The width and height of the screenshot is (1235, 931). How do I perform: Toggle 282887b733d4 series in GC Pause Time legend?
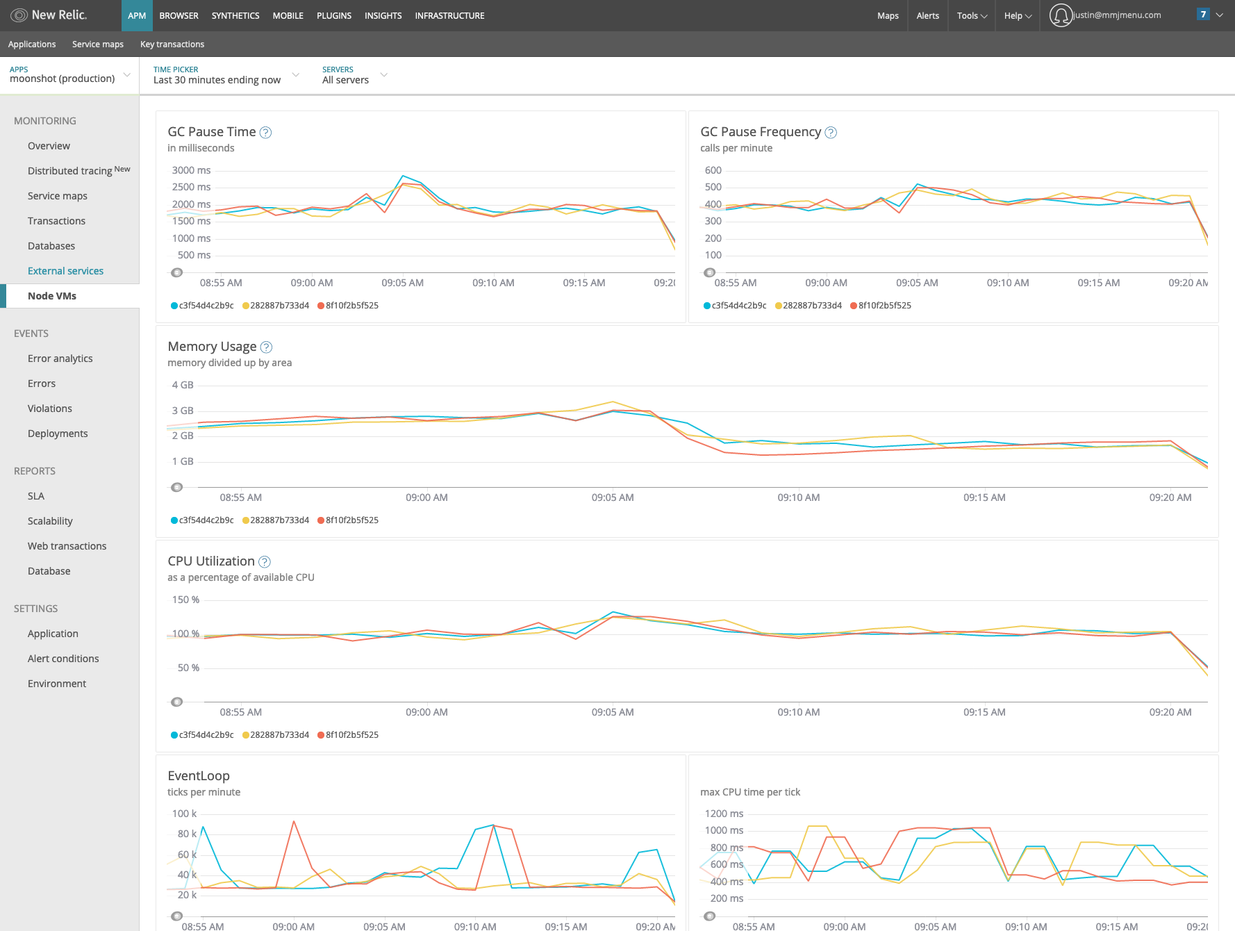point(276,306)
